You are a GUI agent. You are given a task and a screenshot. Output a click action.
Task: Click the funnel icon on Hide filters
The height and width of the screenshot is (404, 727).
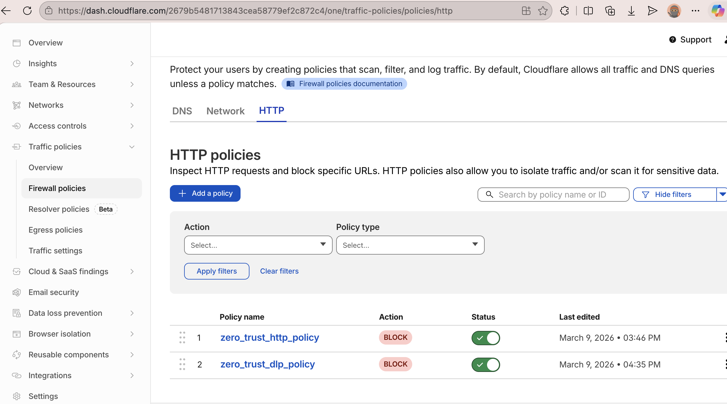tap(645, 194)
